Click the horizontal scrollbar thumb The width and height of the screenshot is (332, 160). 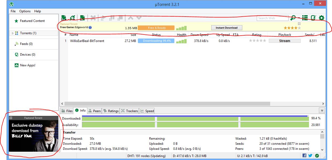coord(167,104)
